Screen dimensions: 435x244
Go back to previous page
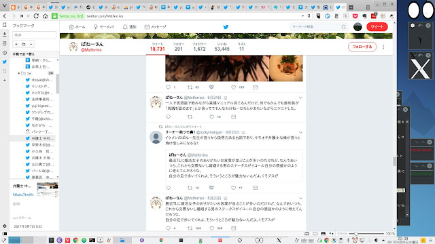coord(5,16)
